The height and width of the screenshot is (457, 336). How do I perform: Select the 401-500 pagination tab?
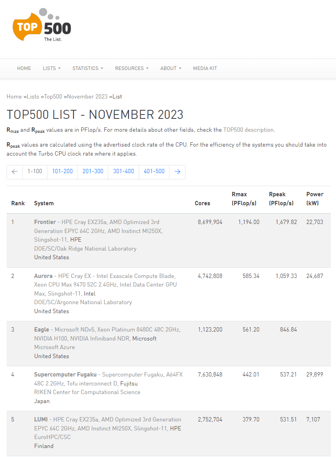point(154,172)
